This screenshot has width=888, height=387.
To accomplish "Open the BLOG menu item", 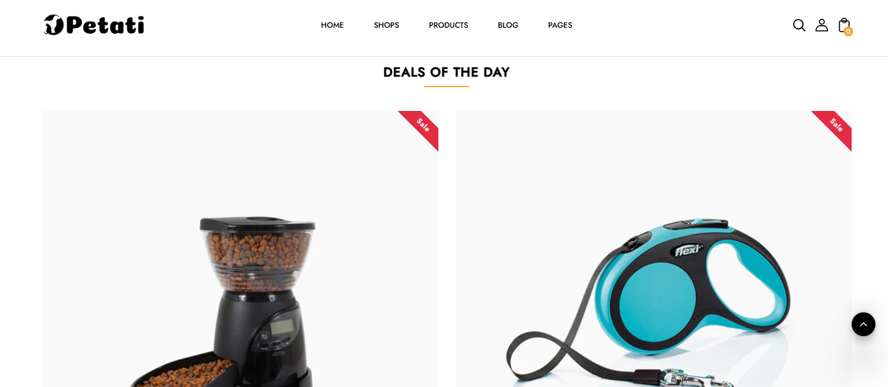I will pos(508,25).
